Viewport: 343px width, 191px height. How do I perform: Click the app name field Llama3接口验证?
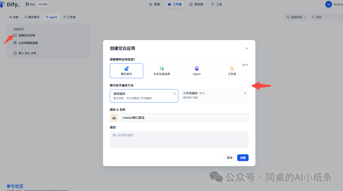(184, 118)
